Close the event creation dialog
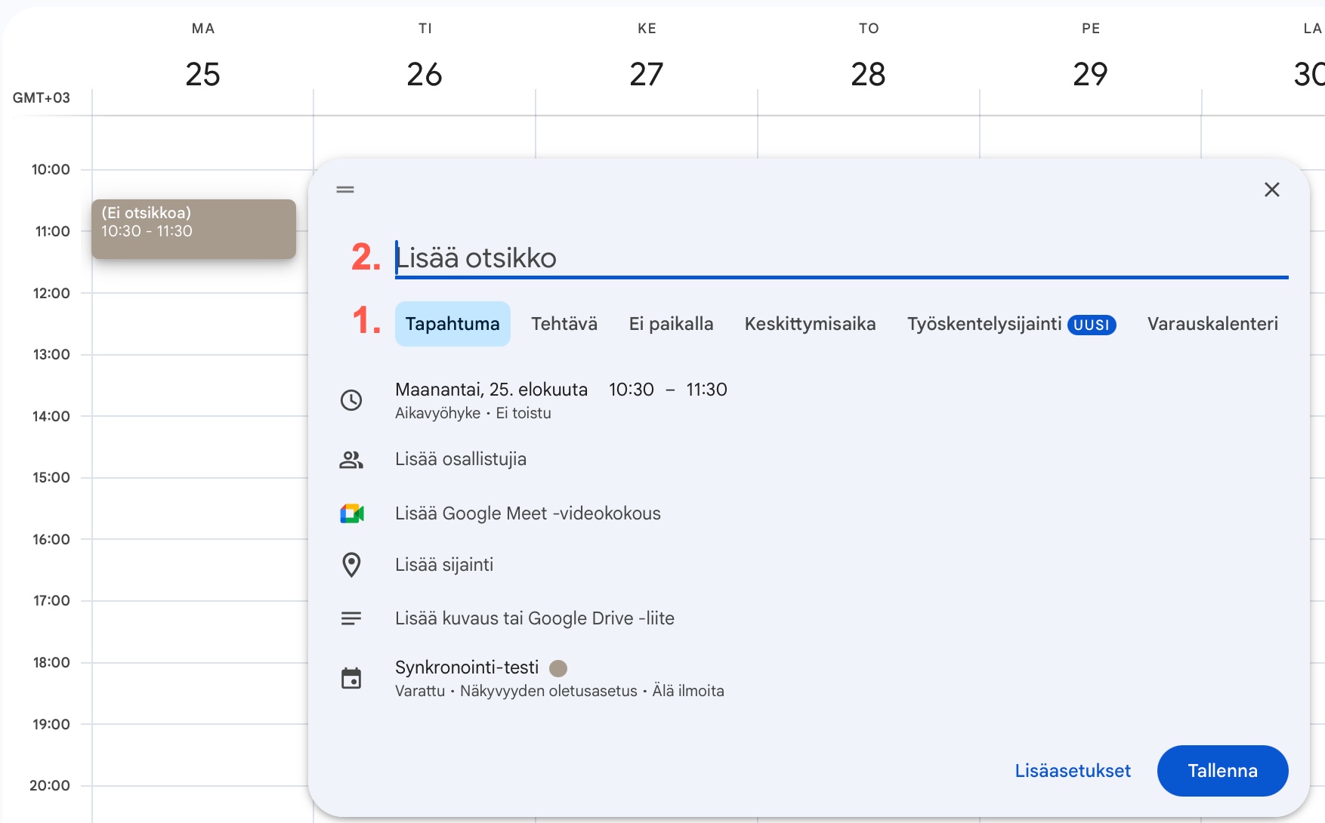 click(1271, 190)
